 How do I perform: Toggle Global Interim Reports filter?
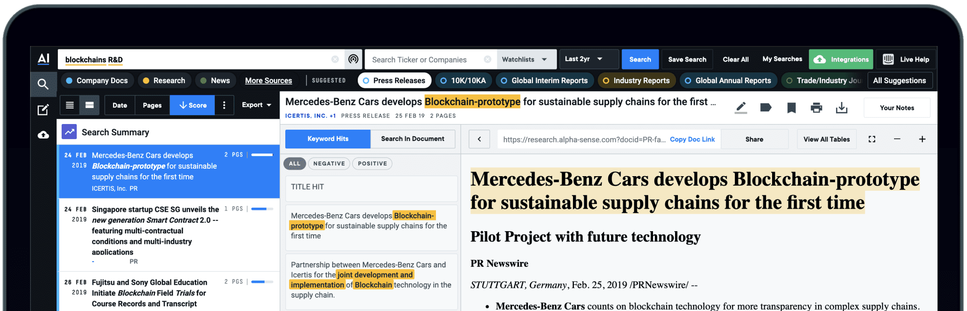[544, 80]
